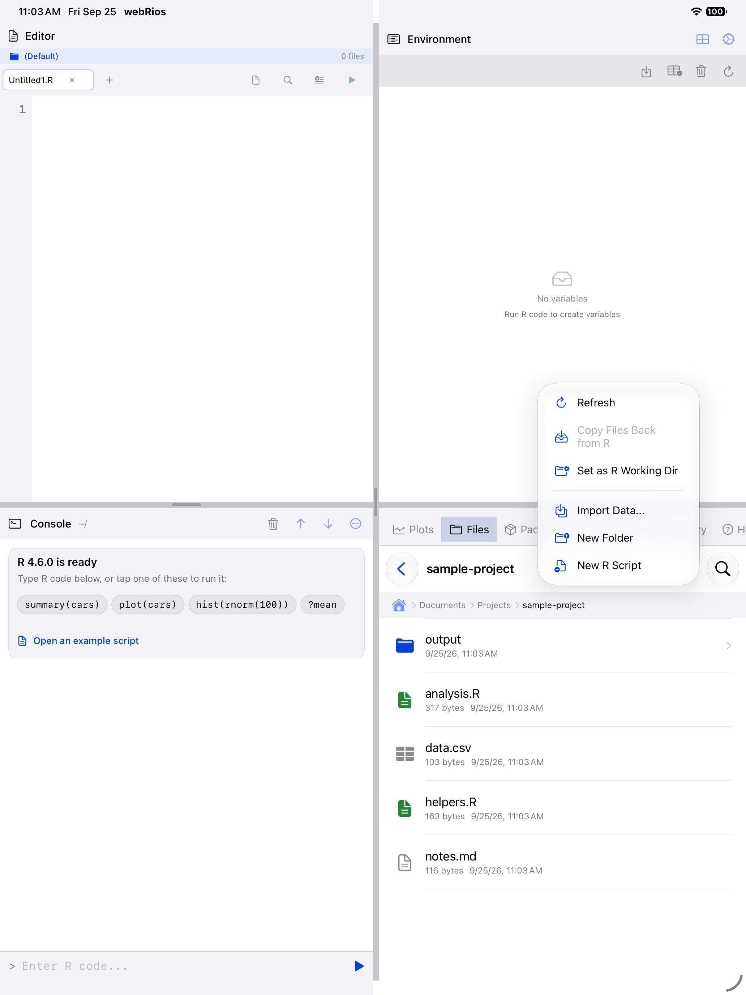Run the plot(cars) suggestion chip
This screenshot has width=746, height=995.
pos(147,605)
